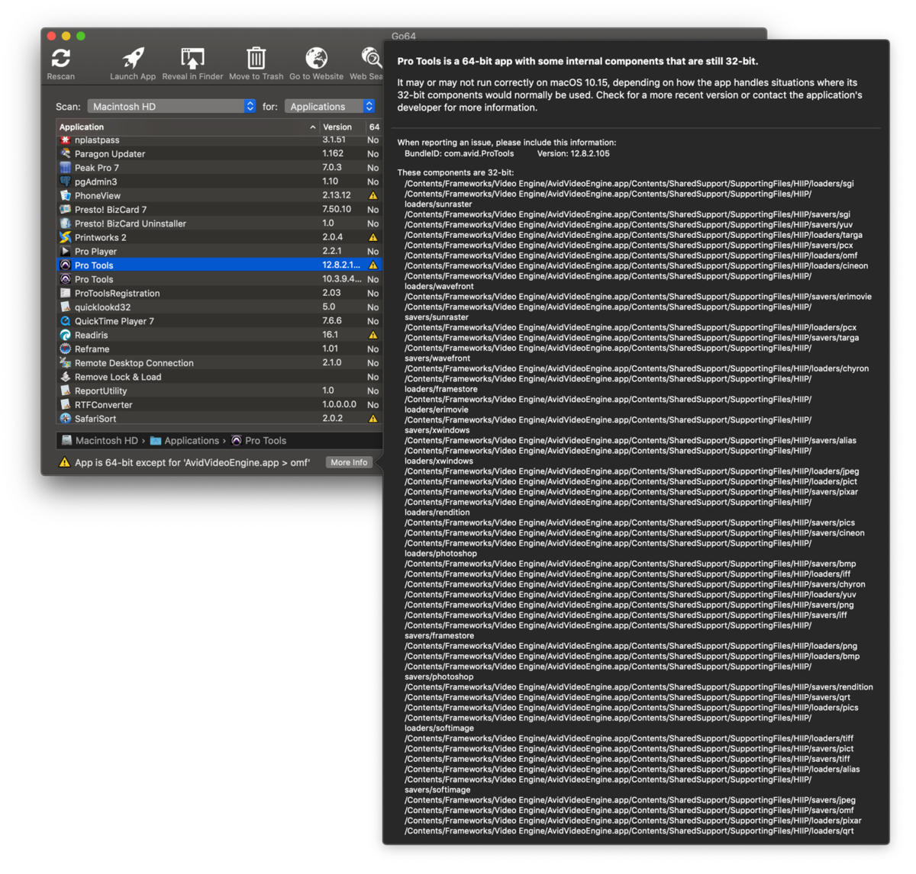Sort by 64 column header
Viewport: 916px width, 874px height.
(374, 127)
